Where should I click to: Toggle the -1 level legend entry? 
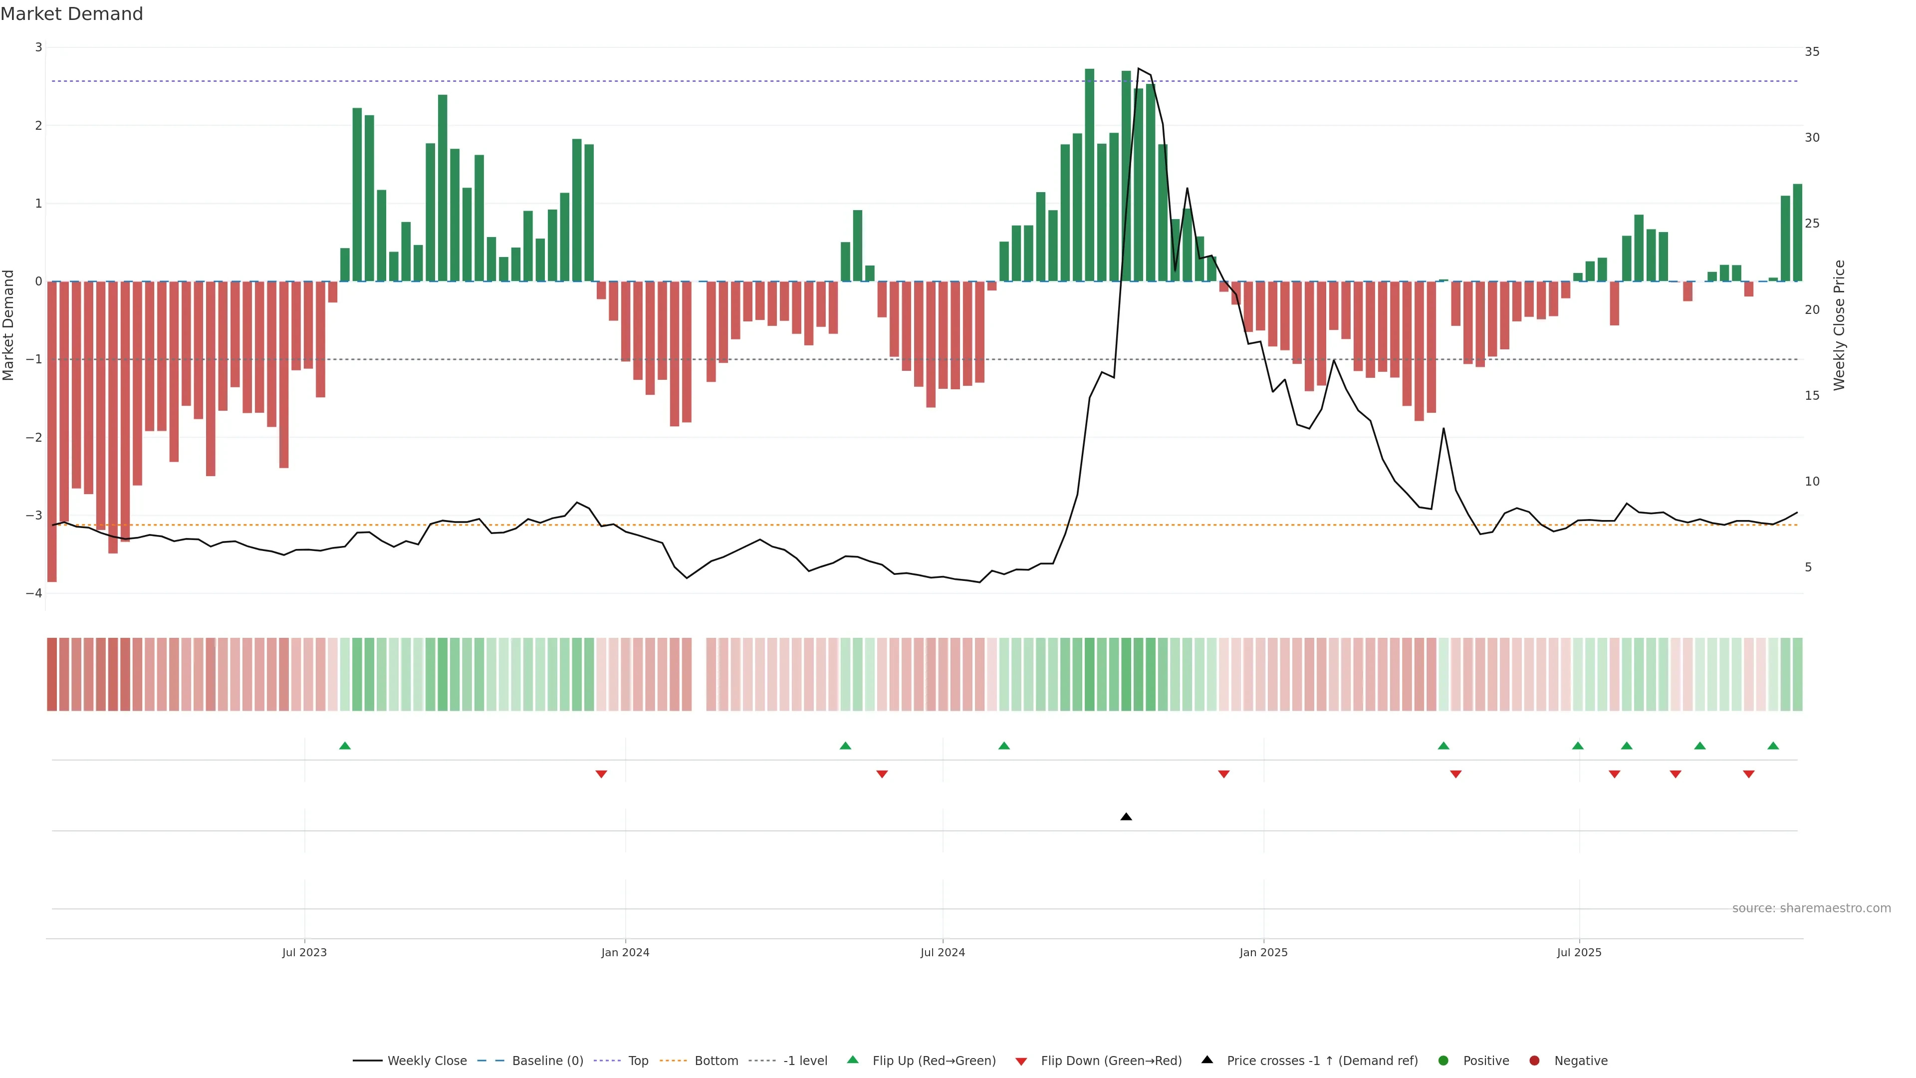pos(805,1060)
